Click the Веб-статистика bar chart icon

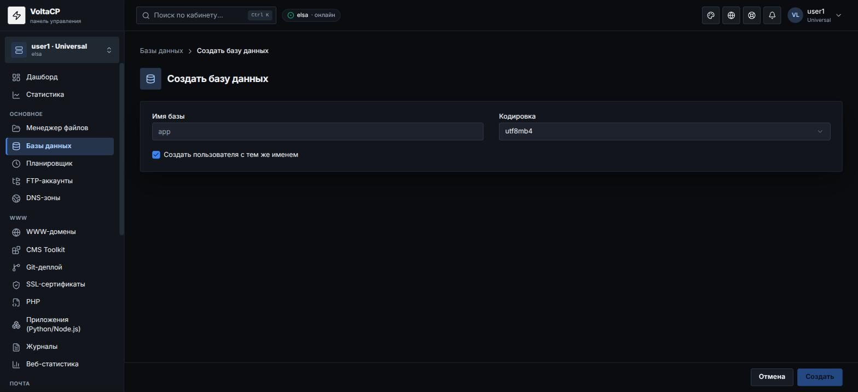16,364
